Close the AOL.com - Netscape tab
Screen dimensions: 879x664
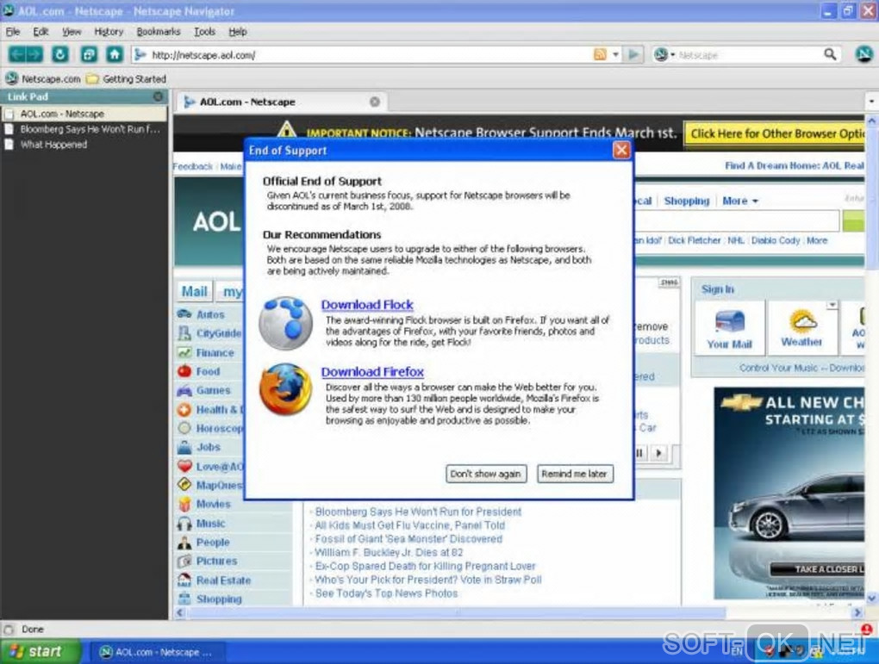[375, 102]
